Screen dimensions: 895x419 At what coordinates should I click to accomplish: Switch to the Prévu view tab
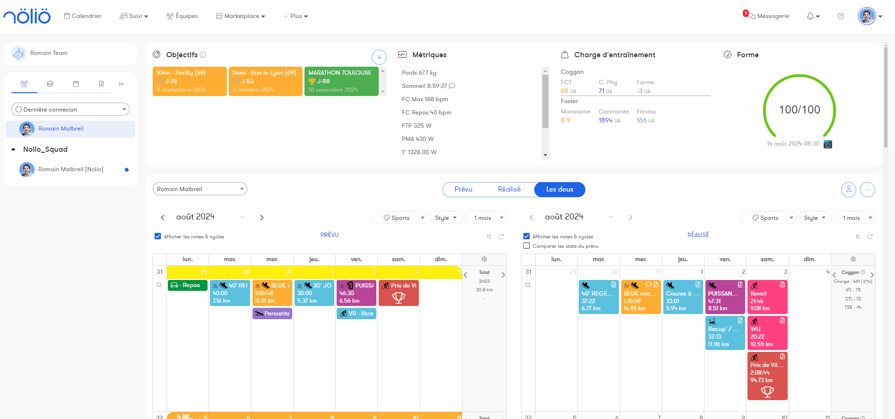click(463, 189)
